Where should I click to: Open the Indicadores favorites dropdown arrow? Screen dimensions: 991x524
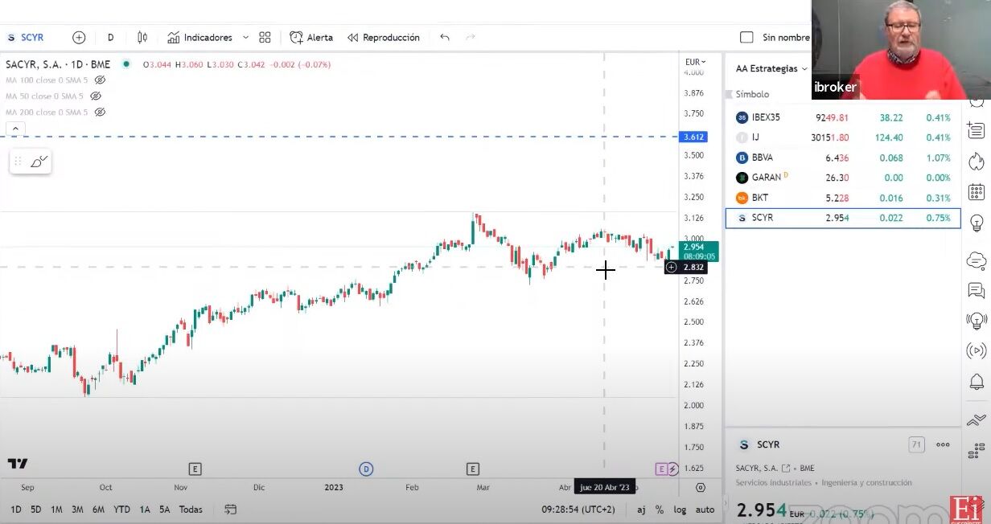245,38
